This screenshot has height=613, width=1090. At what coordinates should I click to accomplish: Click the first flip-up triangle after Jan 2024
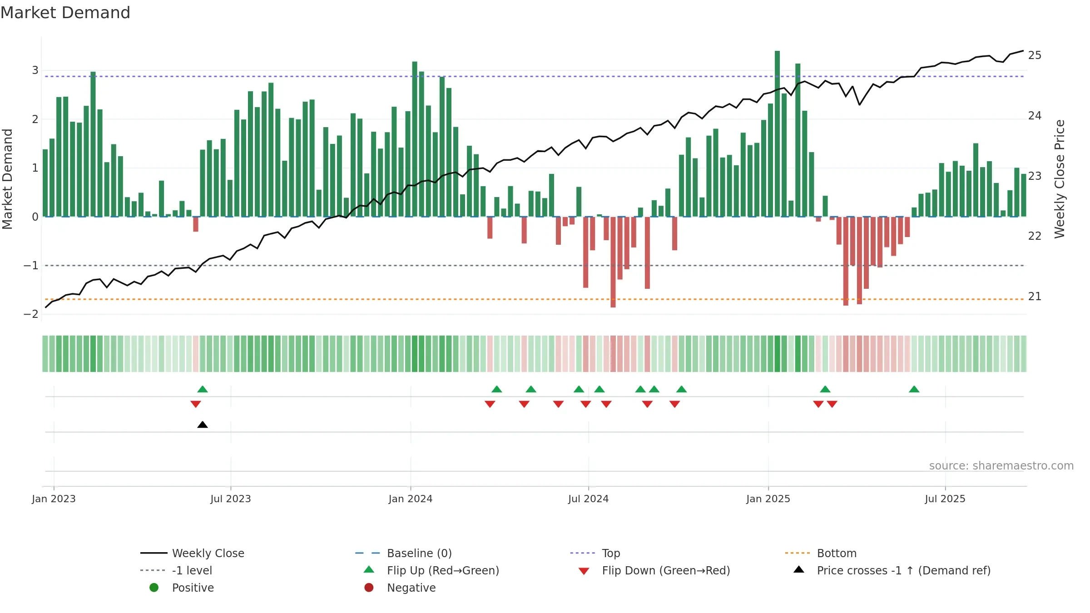pyautogui.click(x=497, y=389)
